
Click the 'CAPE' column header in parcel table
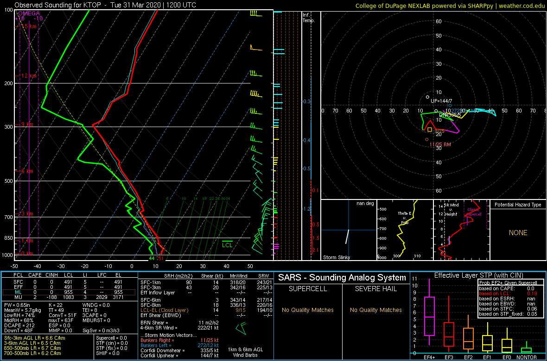pos(35,276)
